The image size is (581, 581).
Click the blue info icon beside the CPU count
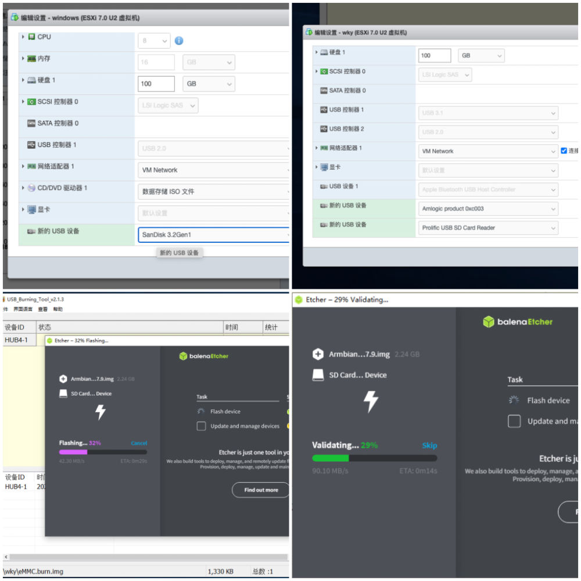pos(178,41)
